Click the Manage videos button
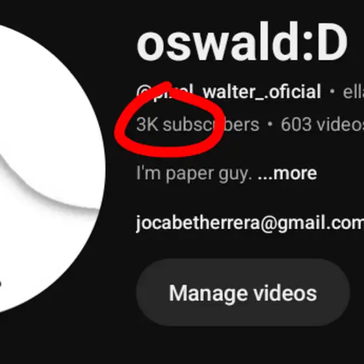 tap(243, 292)
